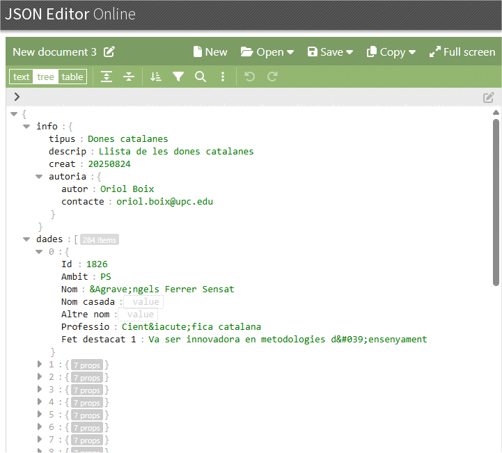Screen dimensions: 502x453
Task: Create a New document
Action: tap(210, 51)
